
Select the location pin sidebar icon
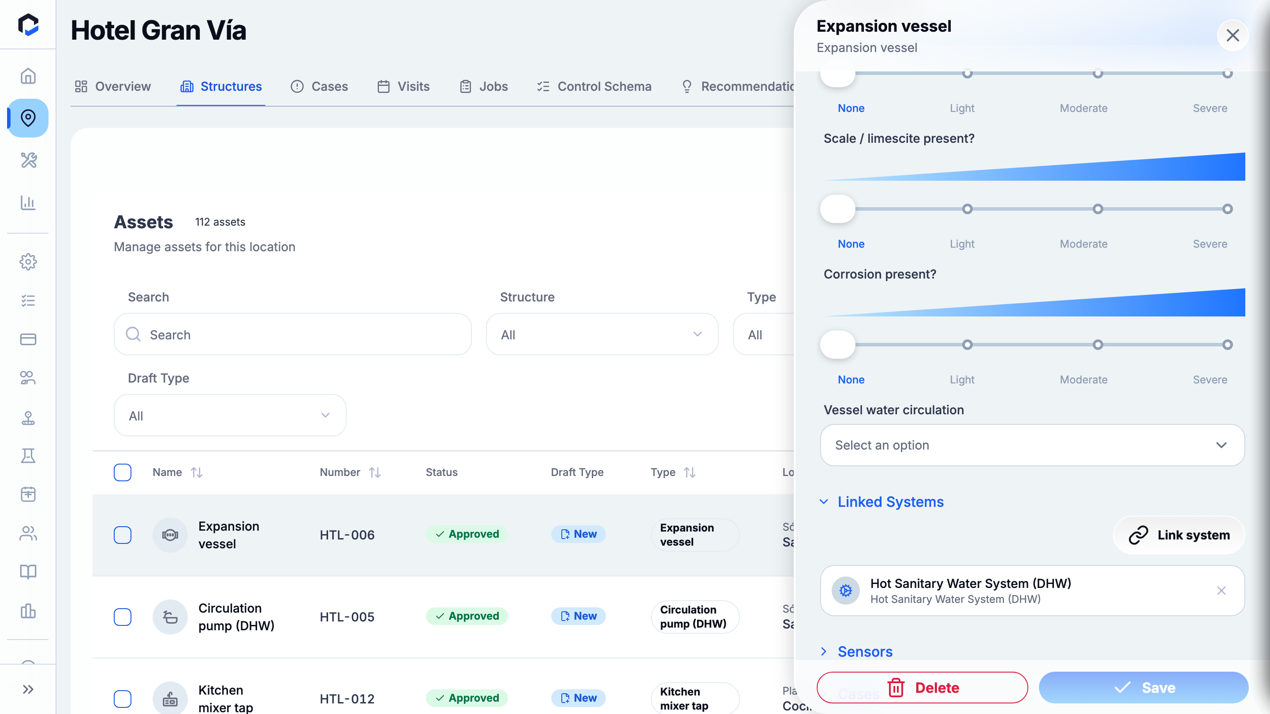[28, 118]
